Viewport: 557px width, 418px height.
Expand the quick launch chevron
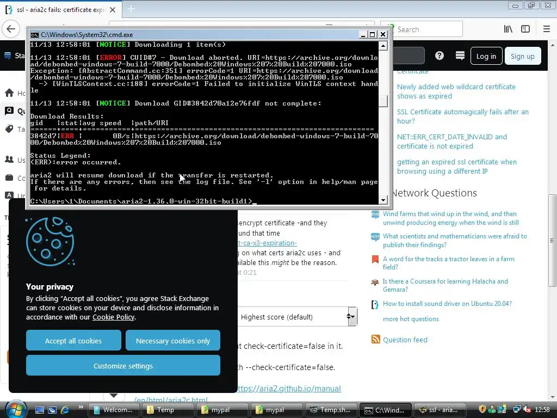(x=81, y=407)
